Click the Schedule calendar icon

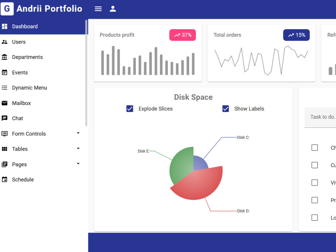[x=4, y=180]
